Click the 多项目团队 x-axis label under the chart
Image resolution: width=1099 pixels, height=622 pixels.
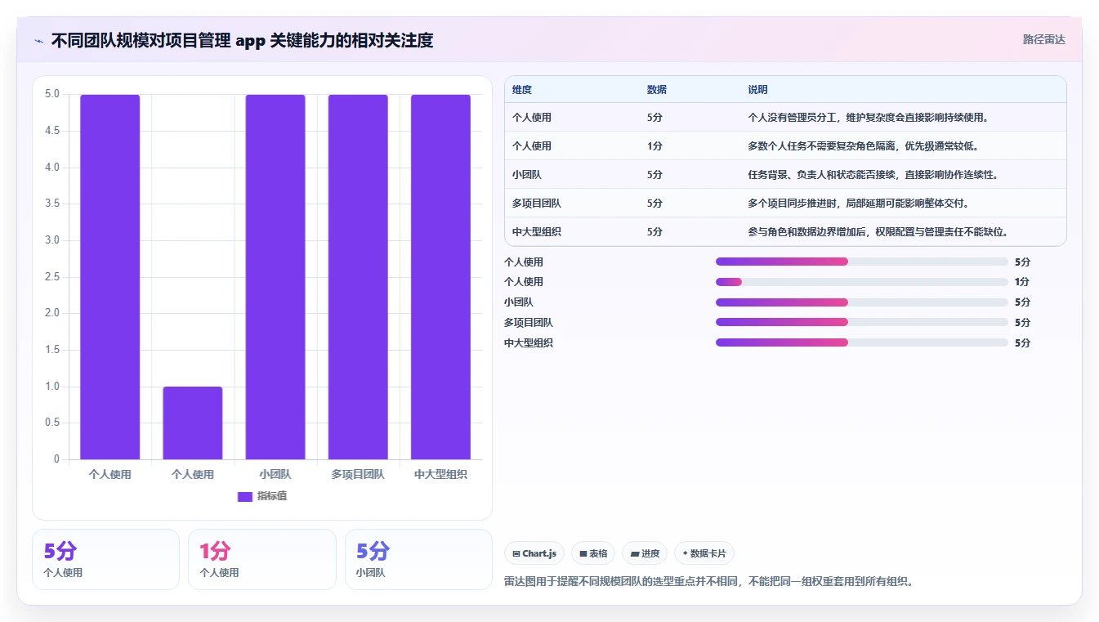(x=358, y=474)
